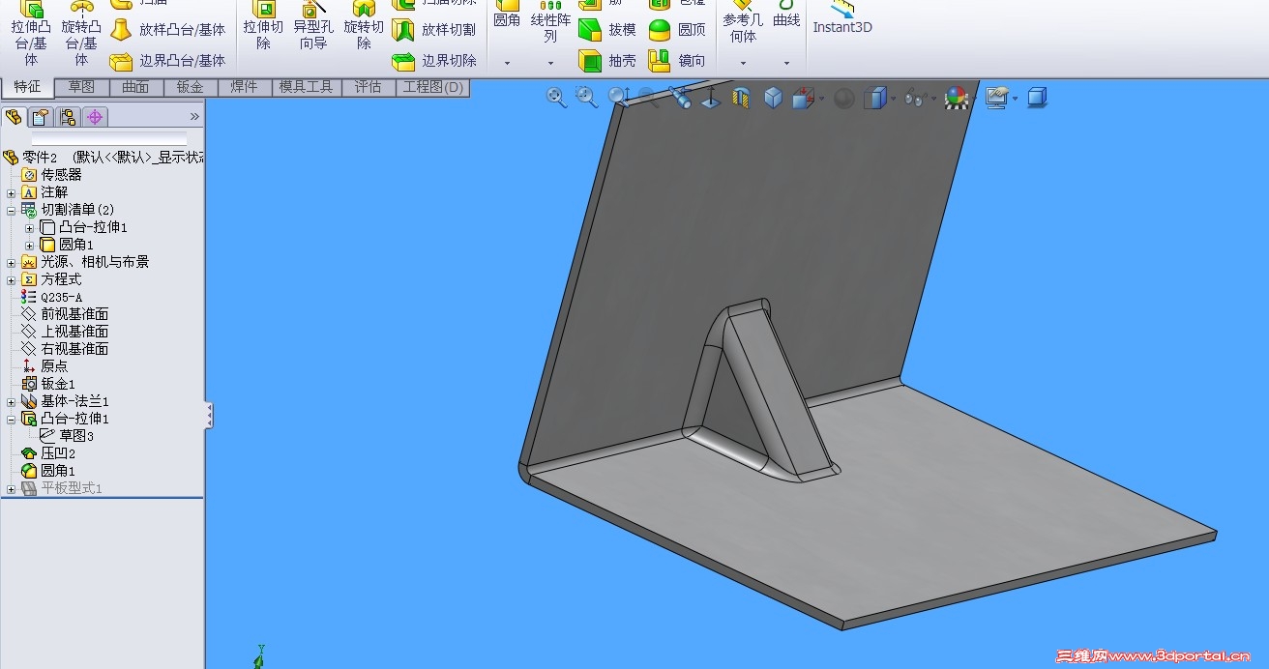The width and height of the screenshot is (1269, 669).
Task: Expand the 平板型式1 (Flat Pattern) node
Action: coord(11,489)
